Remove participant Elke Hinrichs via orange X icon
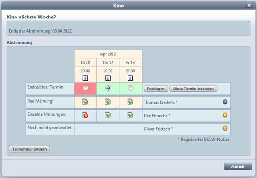Viewport: 257px width, 178px height. 225,115
